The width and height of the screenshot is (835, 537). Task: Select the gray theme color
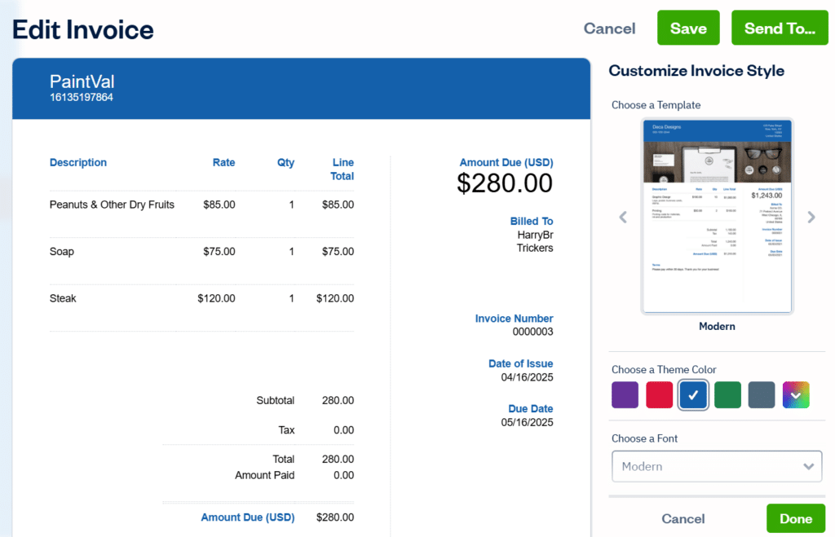click(x=762, y=394)
